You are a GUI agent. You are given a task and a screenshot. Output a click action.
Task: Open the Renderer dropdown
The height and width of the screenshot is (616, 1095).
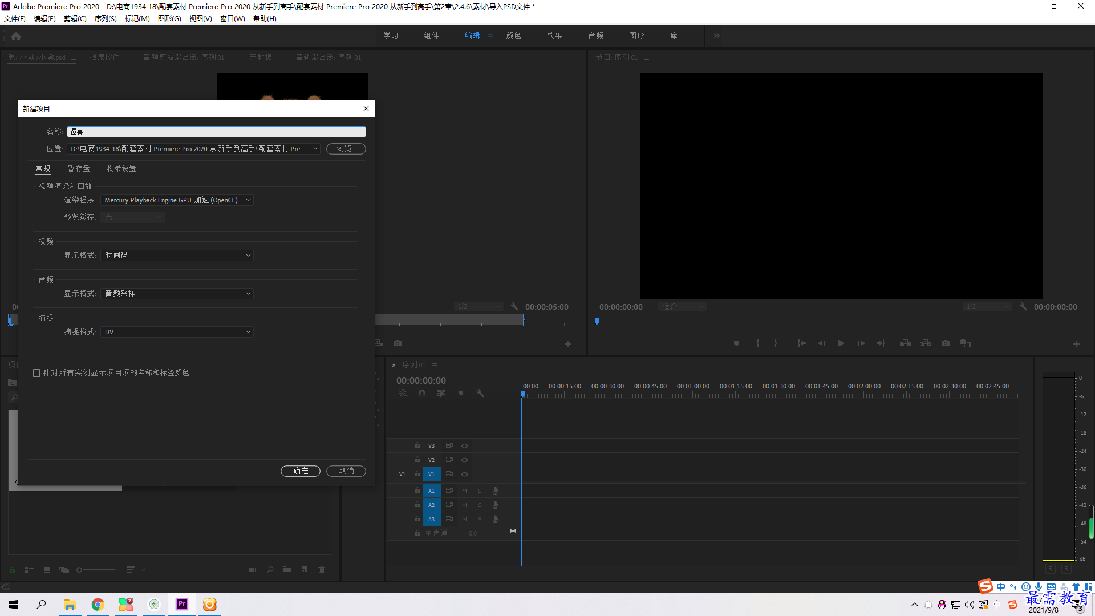tap(177, 200)
